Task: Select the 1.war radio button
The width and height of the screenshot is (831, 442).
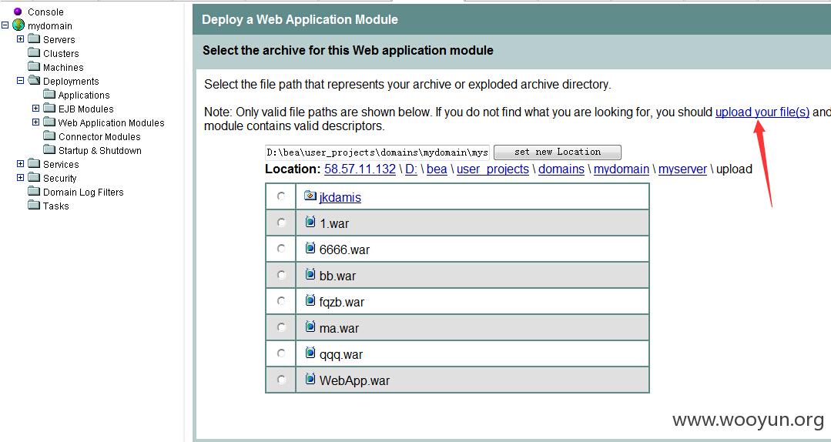Action: [x=281, y=223]
